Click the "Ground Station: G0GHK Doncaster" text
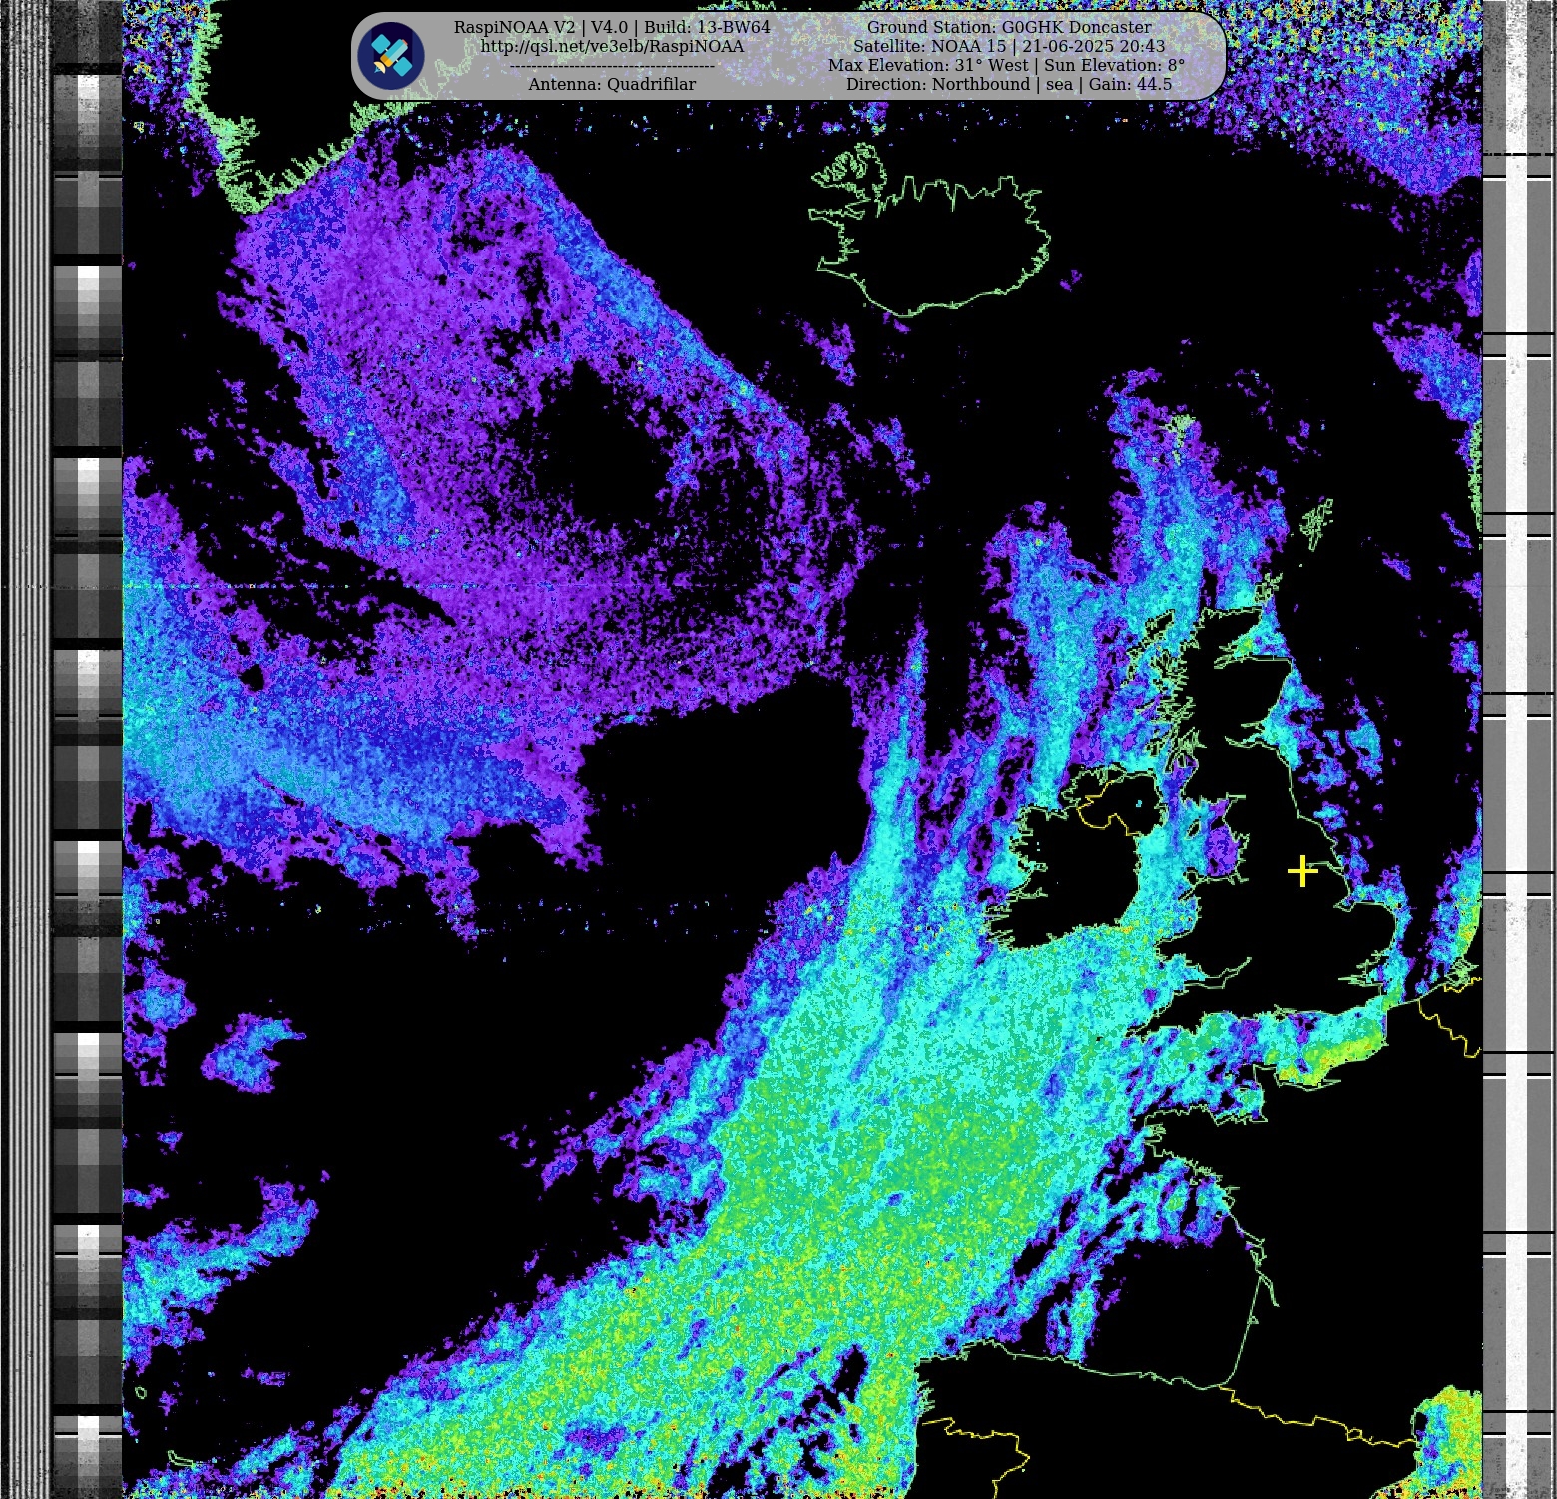 pos(1009,27)
